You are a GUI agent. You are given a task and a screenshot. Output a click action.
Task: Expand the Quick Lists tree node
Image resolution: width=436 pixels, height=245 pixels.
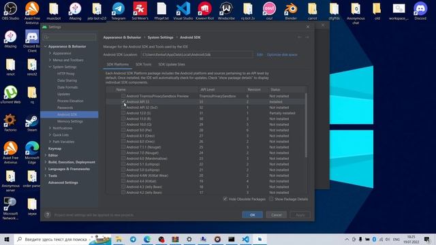click(x=50, y=135)
